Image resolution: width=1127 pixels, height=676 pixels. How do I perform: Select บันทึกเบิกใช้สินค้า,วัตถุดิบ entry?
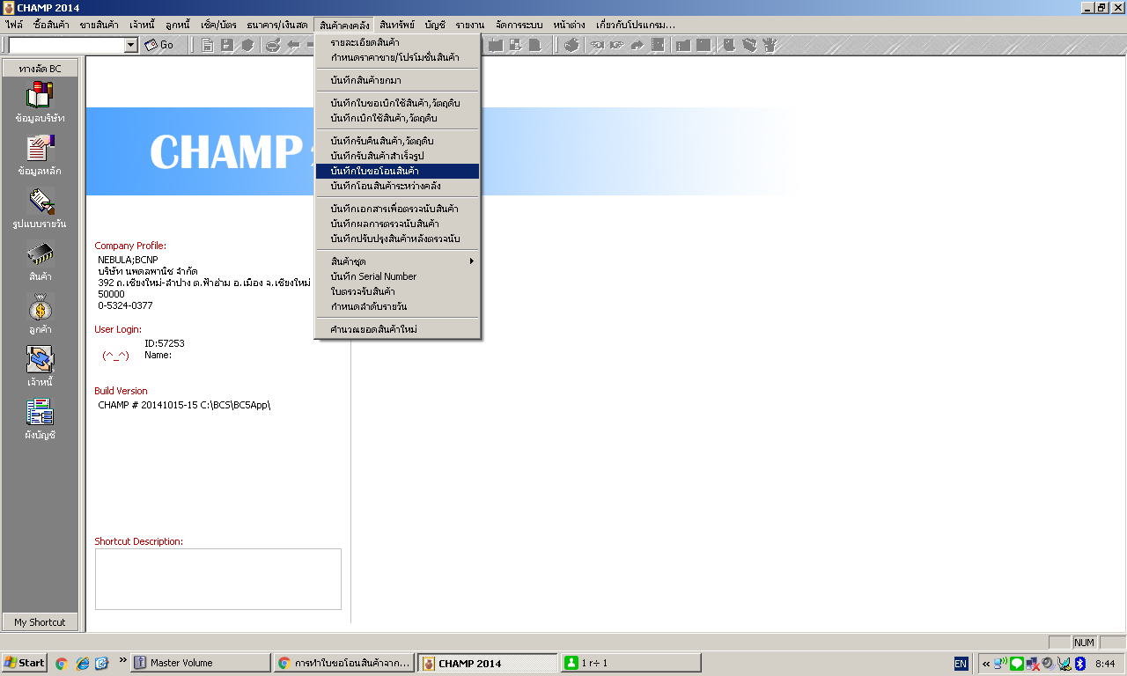coord(398,118)
